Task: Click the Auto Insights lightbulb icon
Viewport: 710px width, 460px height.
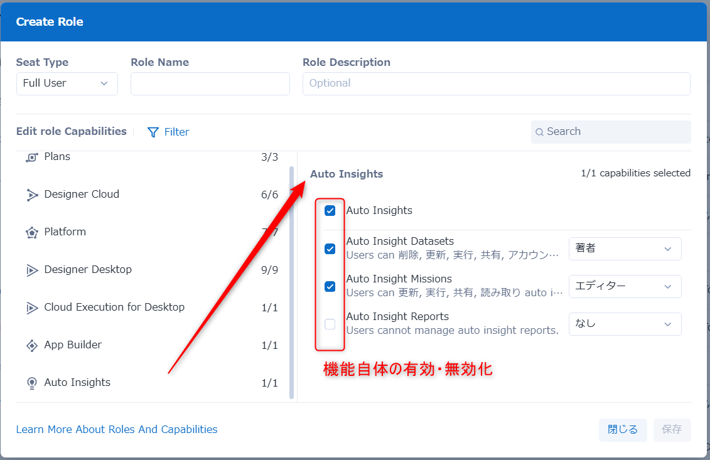Action: 31,383
